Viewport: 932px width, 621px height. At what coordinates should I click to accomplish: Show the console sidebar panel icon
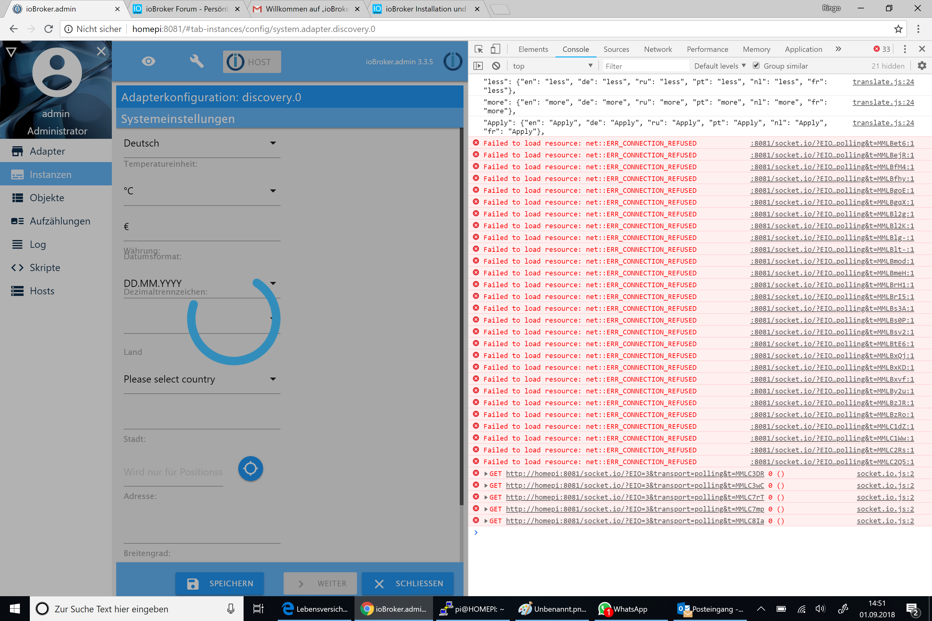478,66
